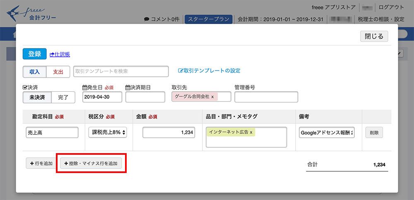Viewport: 414px width, 200px height.
Task: Switch to 収入 transaction type
Action: pyautogui.click(x=34, y=72)
